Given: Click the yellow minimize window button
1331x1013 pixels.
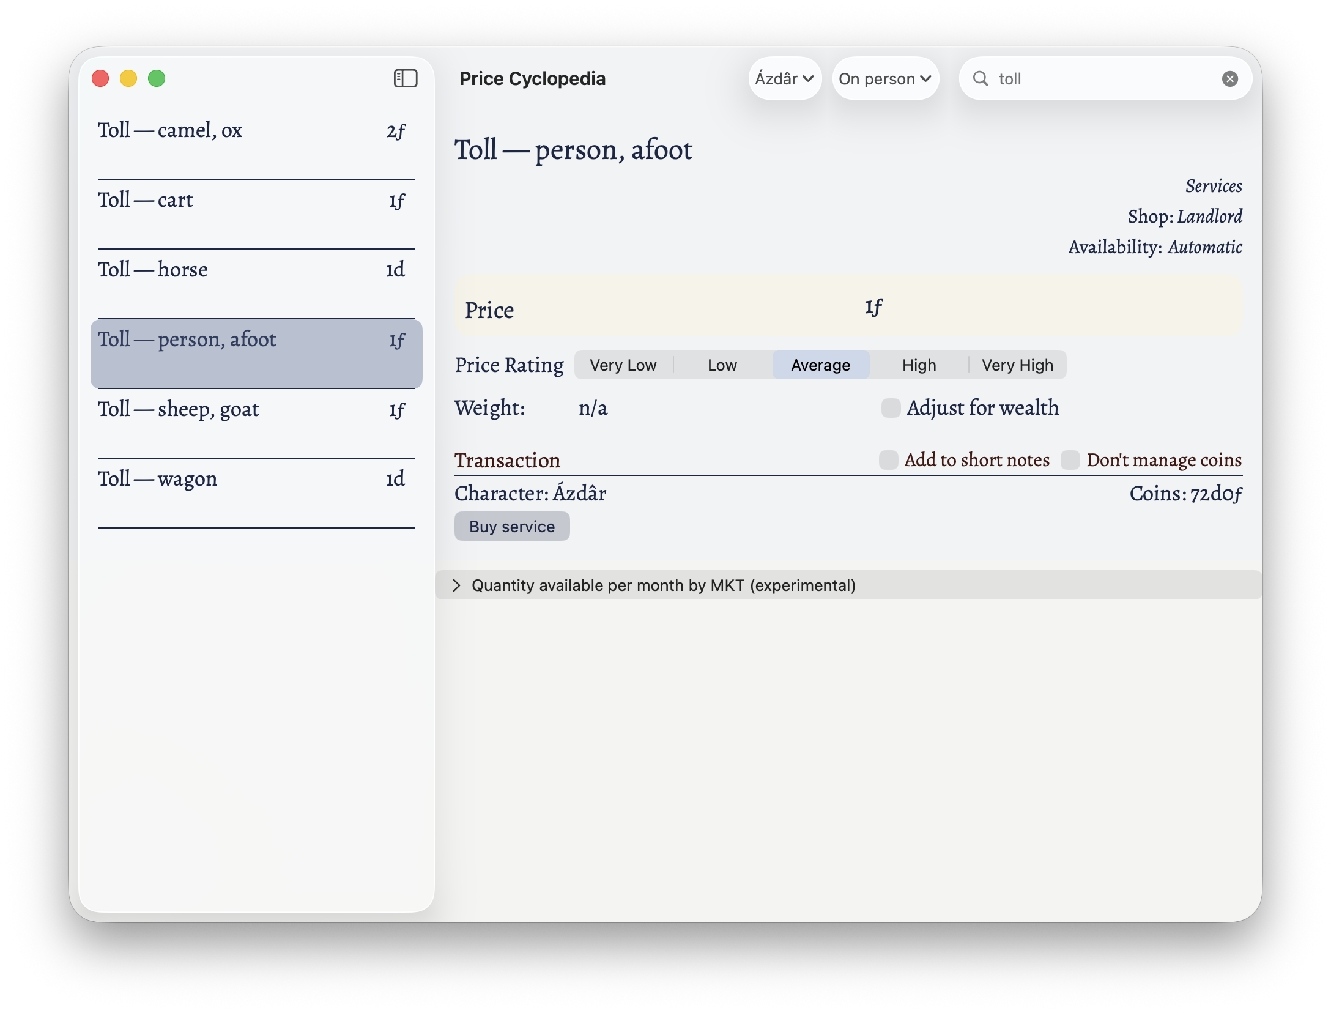Looking at the screenshot, I should (128, 78).
